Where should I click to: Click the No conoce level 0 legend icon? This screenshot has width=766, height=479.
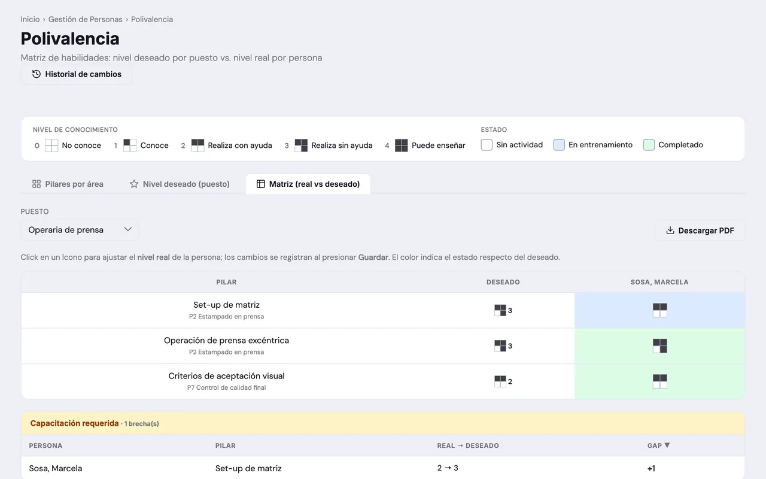point(51,145)
